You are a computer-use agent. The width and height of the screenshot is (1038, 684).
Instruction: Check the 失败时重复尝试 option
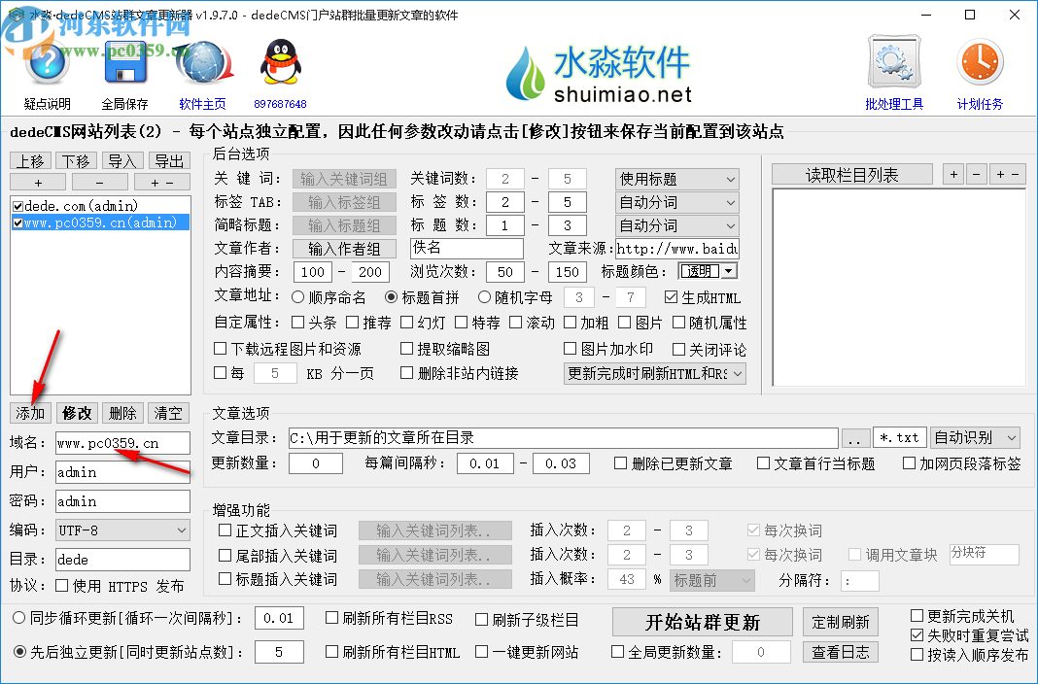917,636
